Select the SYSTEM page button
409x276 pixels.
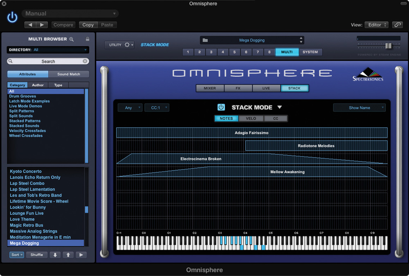(x=310, y=52)
